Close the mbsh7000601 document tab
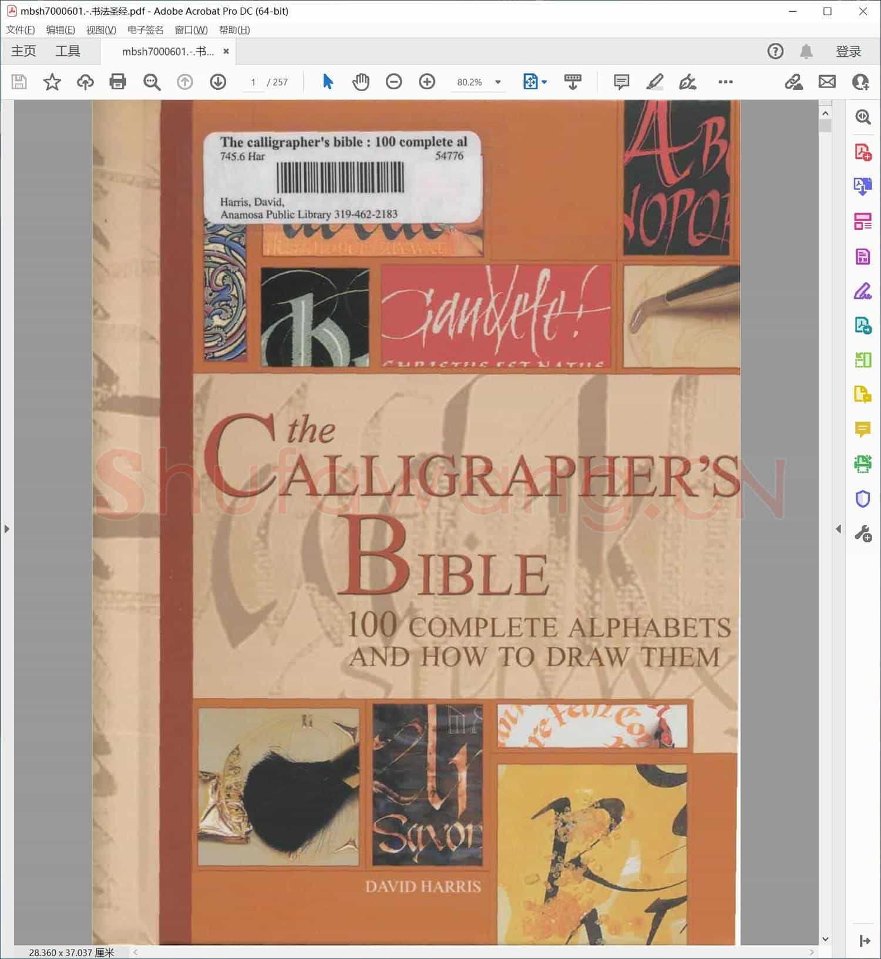881x959 pixels. click(226, 52)
